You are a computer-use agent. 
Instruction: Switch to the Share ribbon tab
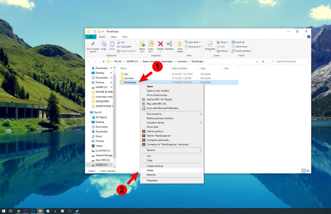pos(113,37)
